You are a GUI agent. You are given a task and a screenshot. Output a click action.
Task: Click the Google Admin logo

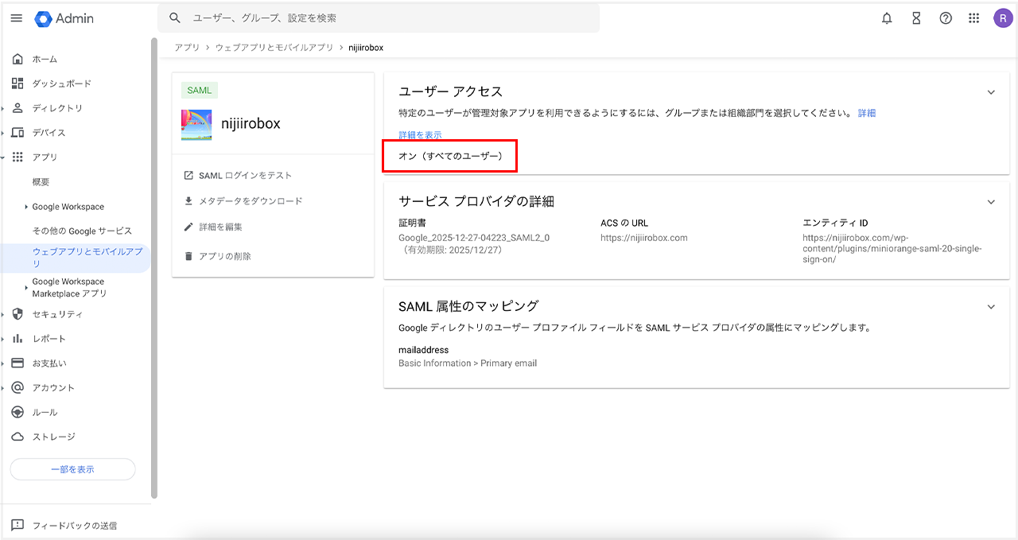click(x=64, y=18)
